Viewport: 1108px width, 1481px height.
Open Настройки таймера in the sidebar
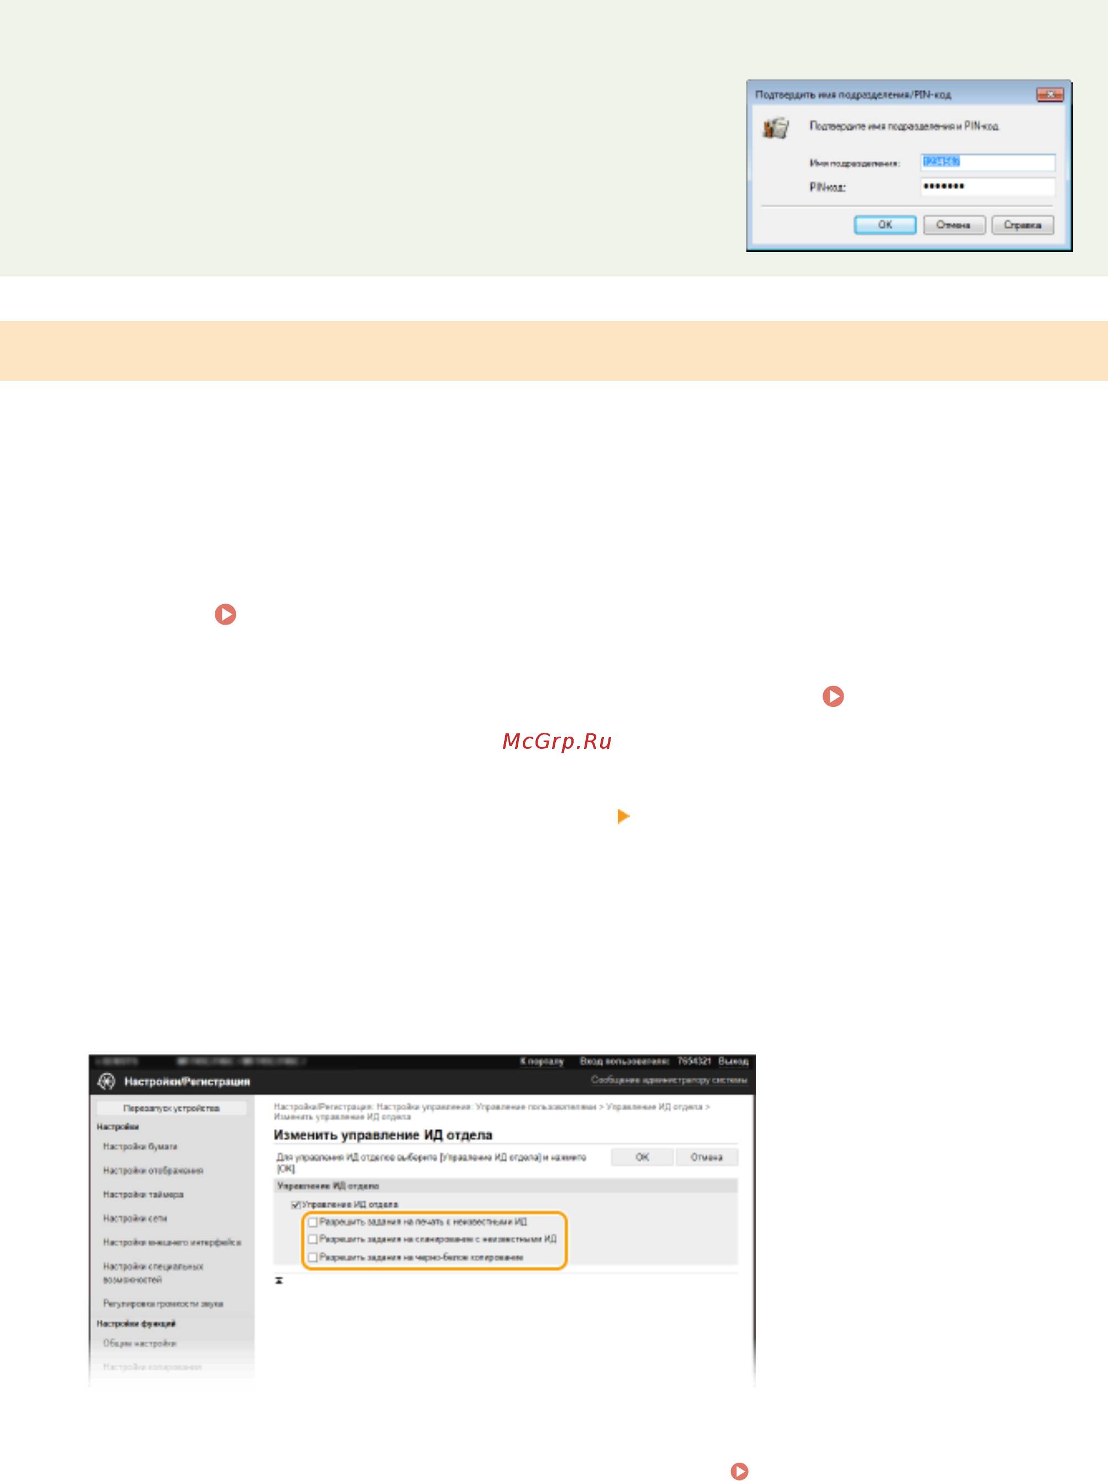point(142,1195)
